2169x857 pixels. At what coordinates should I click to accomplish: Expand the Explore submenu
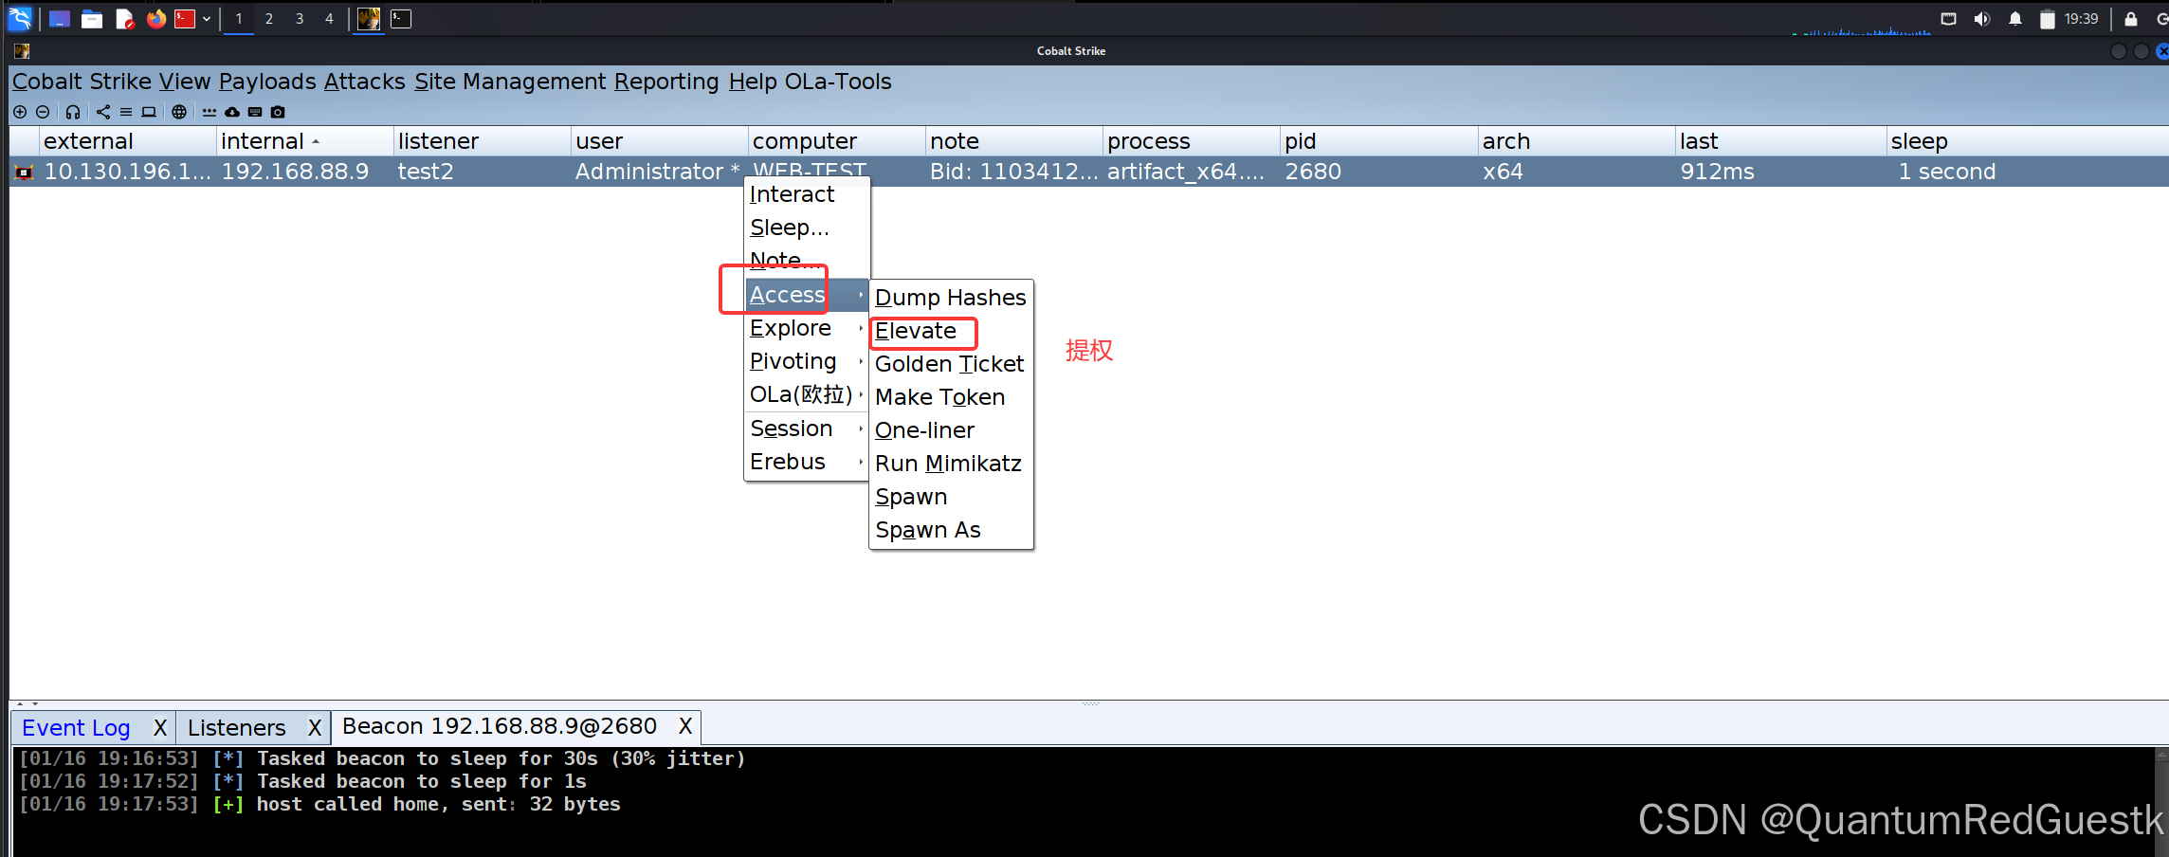(x=807, y=328)
